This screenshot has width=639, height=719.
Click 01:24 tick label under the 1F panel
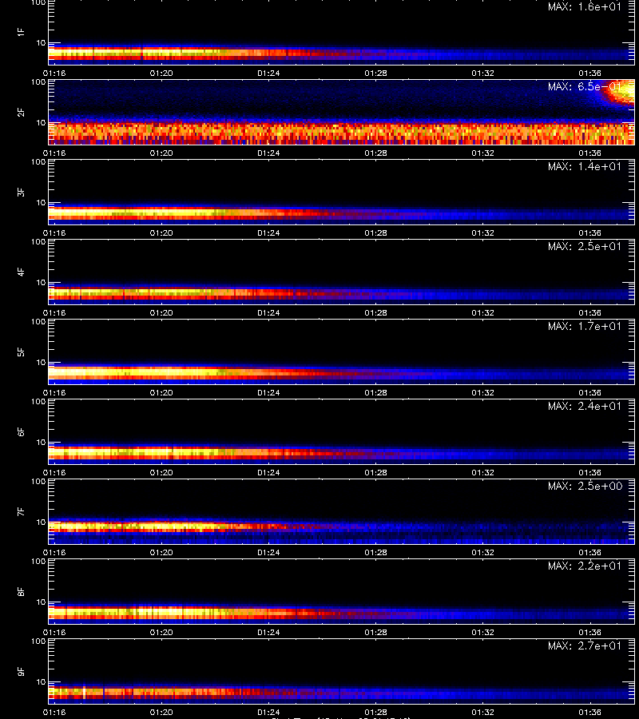click(x=268, y=73)
